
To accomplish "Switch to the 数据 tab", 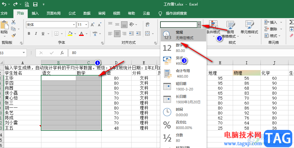I will (x=87, y=13).
